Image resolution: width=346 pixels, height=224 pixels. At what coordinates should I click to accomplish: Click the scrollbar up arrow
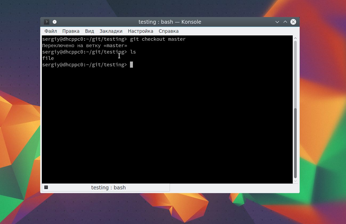295,38
